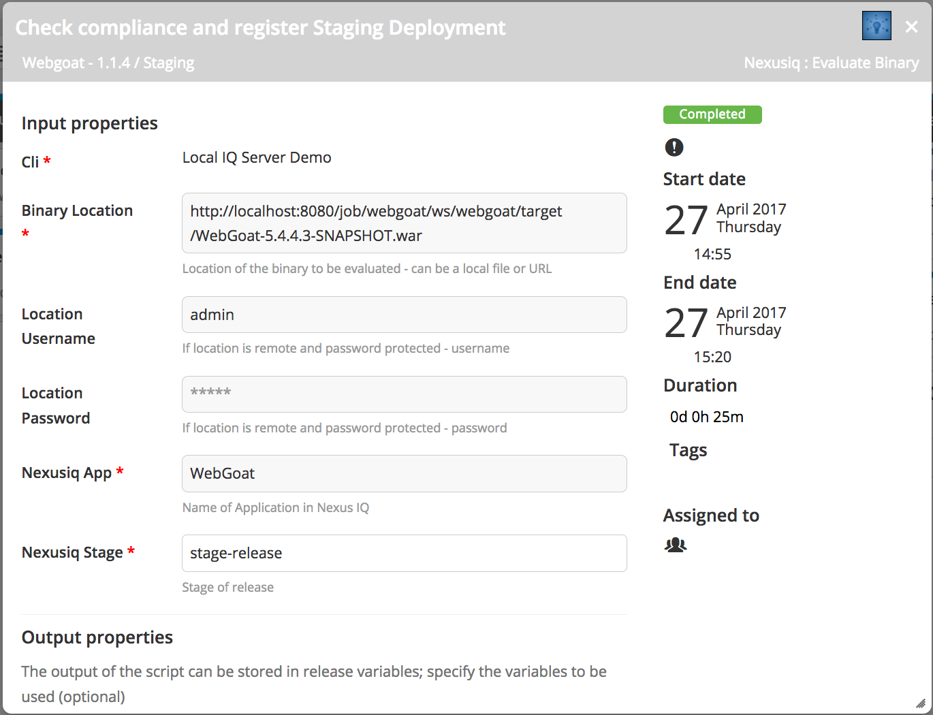933x715 pixels.
Task: Click the Nexusiq App field
Action: [x=405, y=474]
